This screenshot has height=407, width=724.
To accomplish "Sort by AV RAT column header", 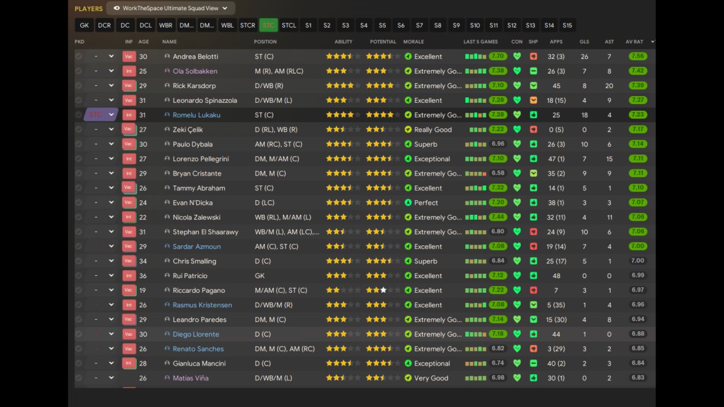I will tap(634, 42).
